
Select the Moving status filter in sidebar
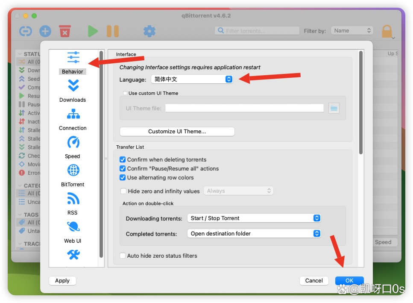tap(29, 164)
